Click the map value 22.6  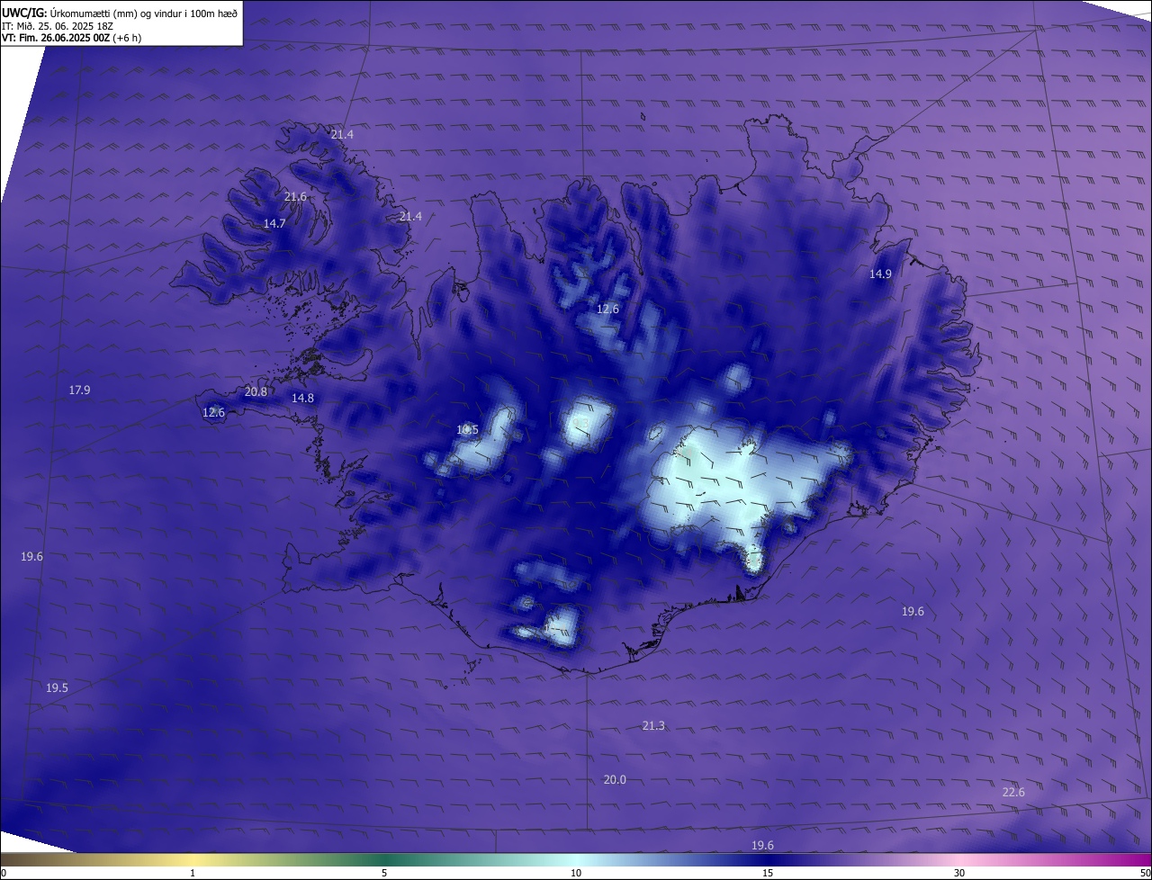pyautogui.click(x=1013, y=792)
